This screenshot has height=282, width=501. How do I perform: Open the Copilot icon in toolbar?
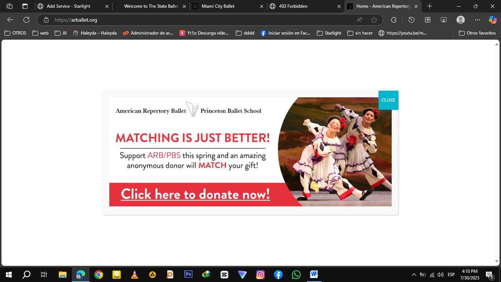coord(493,20)
